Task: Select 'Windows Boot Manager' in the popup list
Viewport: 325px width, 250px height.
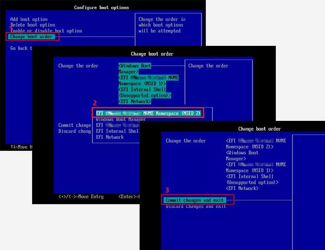Action: 121,120
